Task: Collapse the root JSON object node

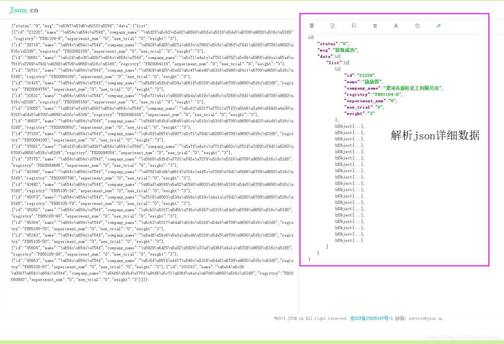Action: pyautogui.click(x=310, y=37)
